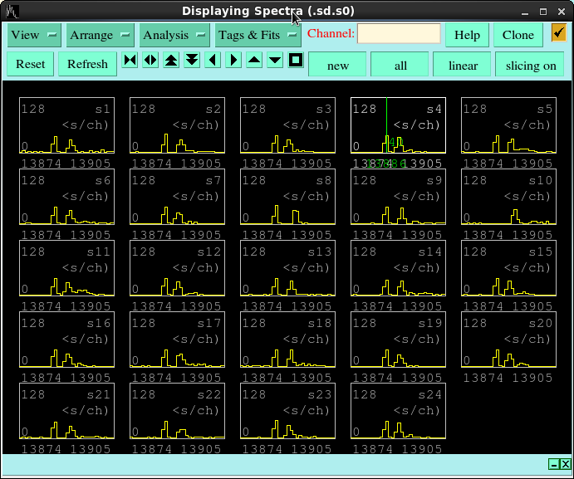
Task: Select spectrum panel s18
Action: click(287, 340)
